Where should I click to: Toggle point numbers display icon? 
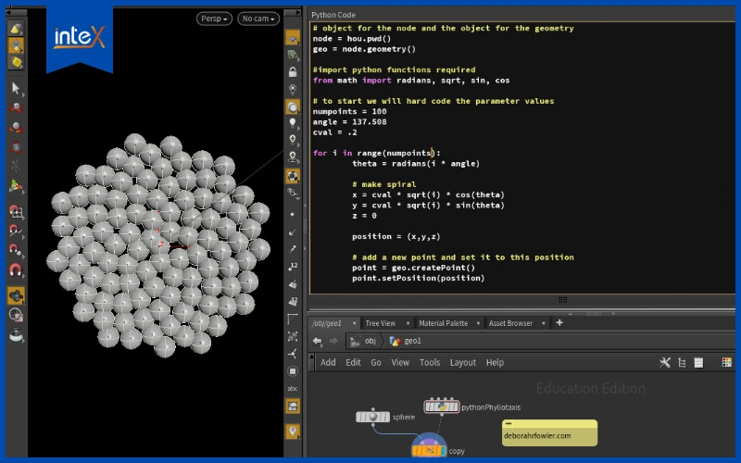pos(293,267)
